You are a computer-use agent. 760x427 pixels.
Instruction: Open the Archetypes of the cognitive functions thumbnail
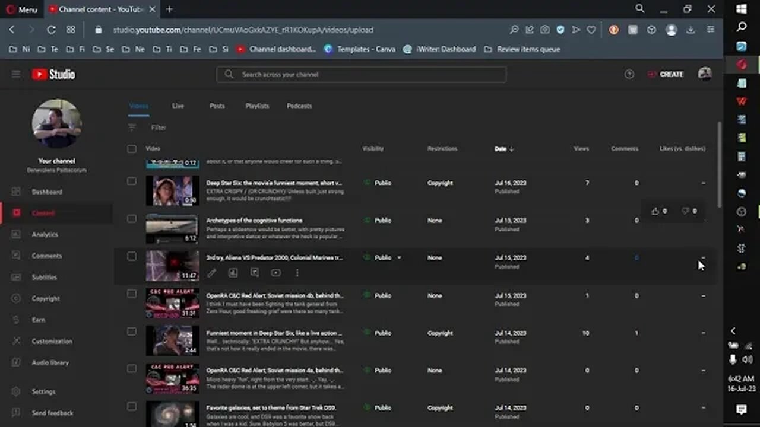[x=172, y=228]
